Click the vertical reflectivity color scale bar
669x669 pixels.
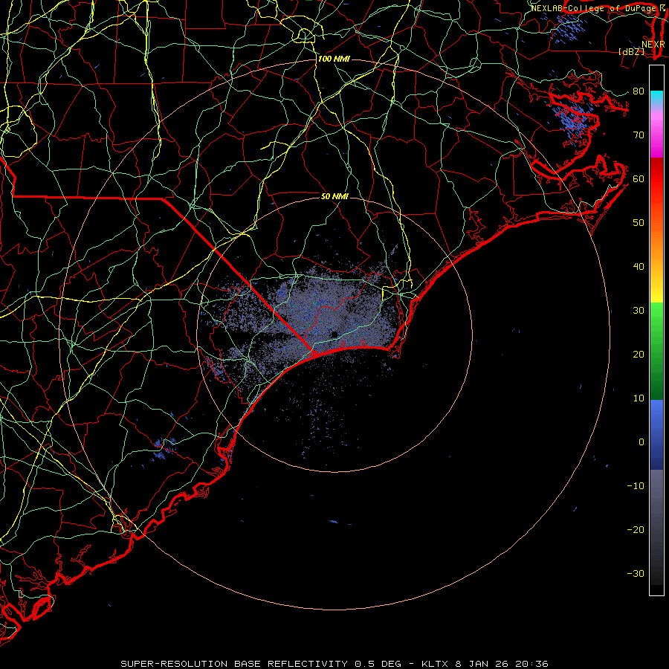coord(656,330)
